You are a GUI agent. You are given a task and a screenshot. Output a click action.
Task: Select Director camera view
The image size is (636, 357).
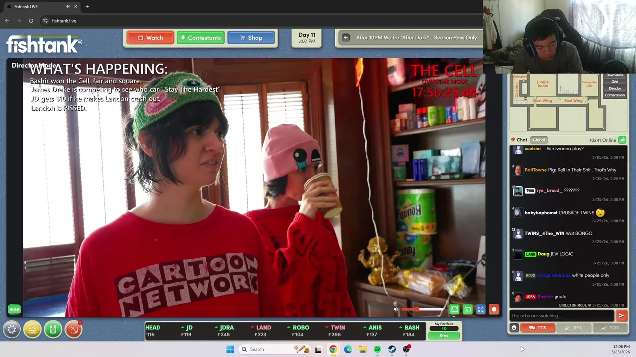tap(615, 88)
